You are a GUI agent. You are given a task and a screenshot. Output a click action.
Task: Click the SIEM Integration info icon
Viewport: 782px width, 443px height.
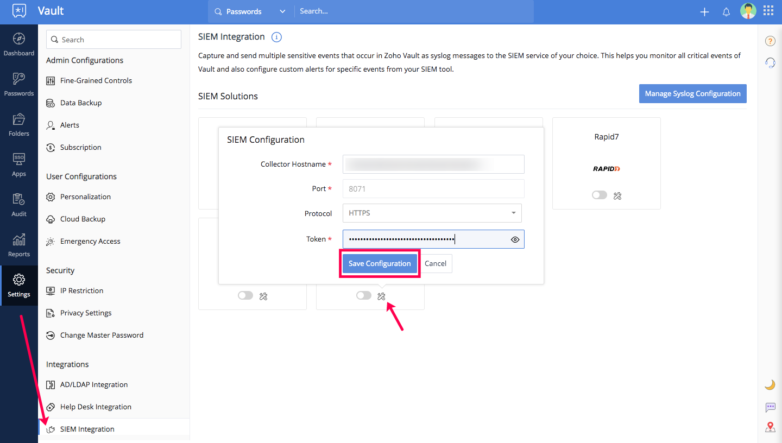tap(276, 37)
